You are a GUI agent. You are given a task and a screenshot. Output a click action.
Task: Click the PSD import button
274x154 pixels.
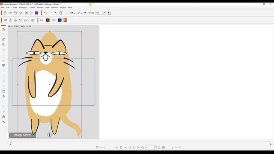54,20
